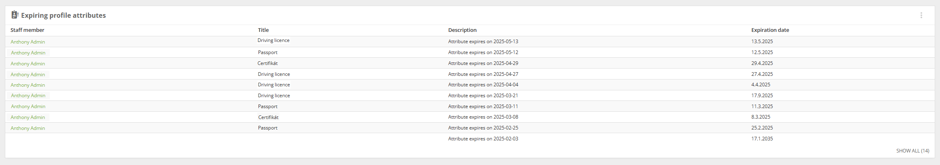The image size is (940, 165).
Task: Open Anthony Admin in the 17.9.2025 row
Action: coord(28,96)
